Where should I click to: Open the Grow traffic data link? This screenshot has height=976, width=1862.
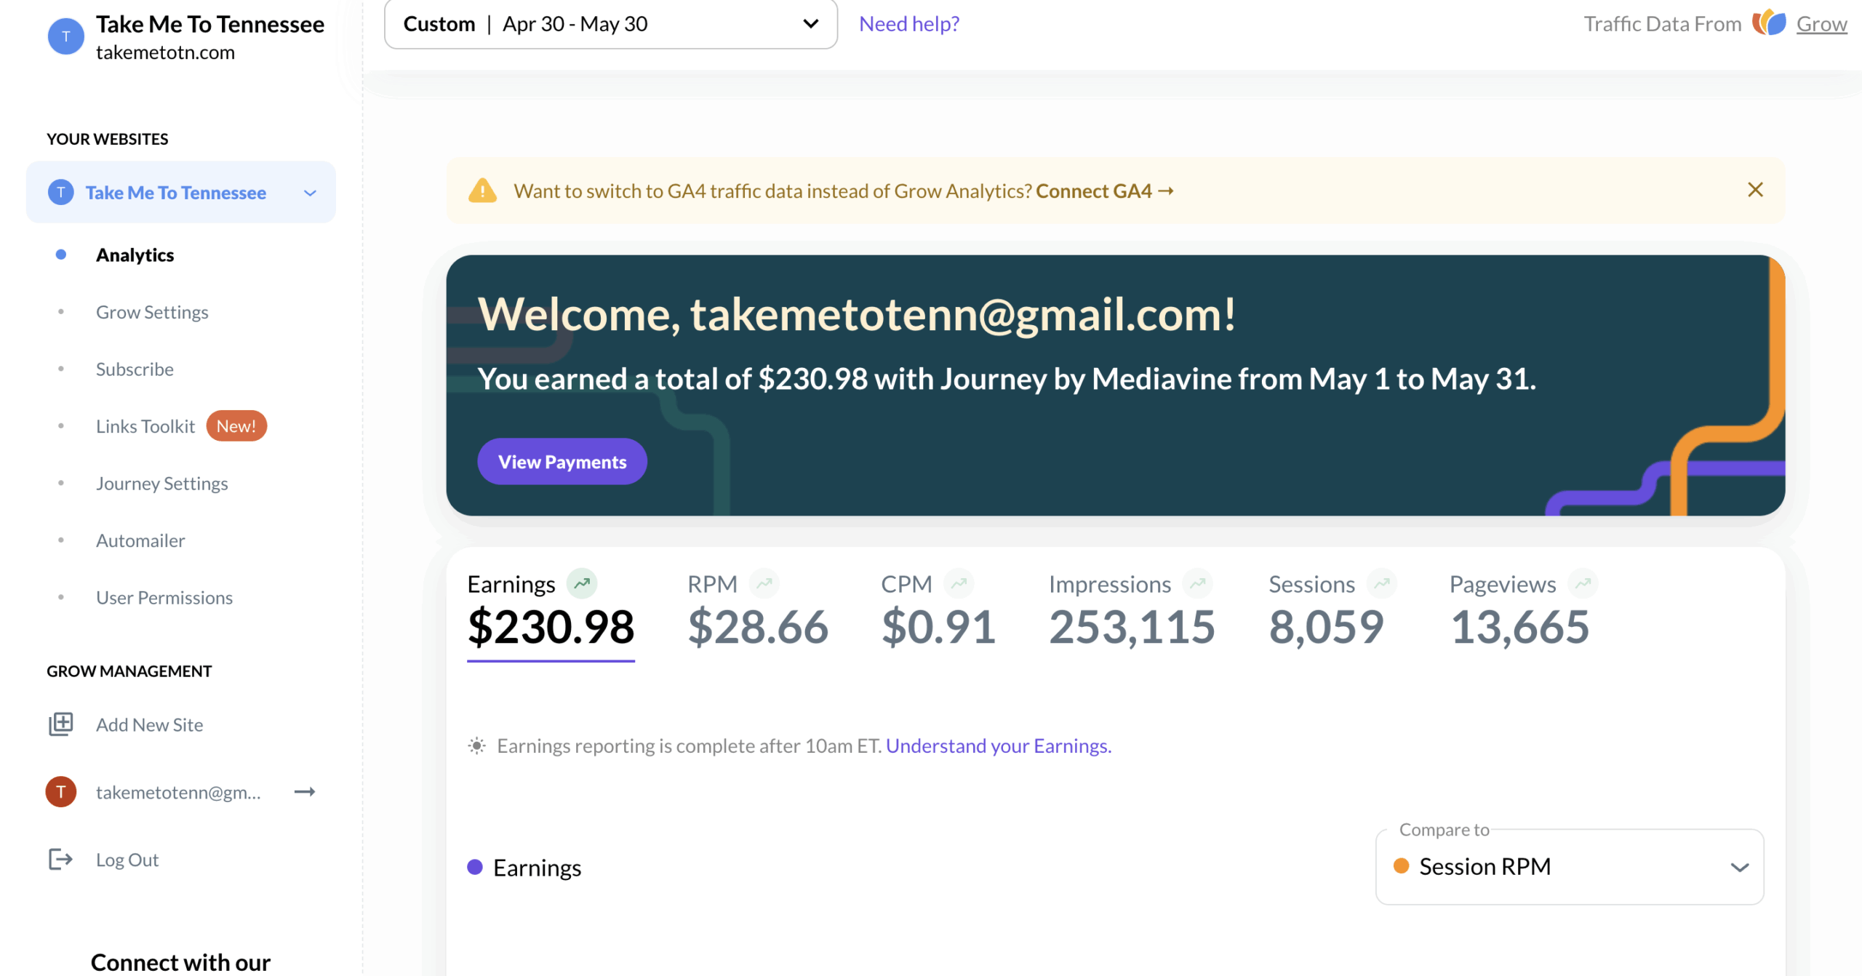[1821, 24]
